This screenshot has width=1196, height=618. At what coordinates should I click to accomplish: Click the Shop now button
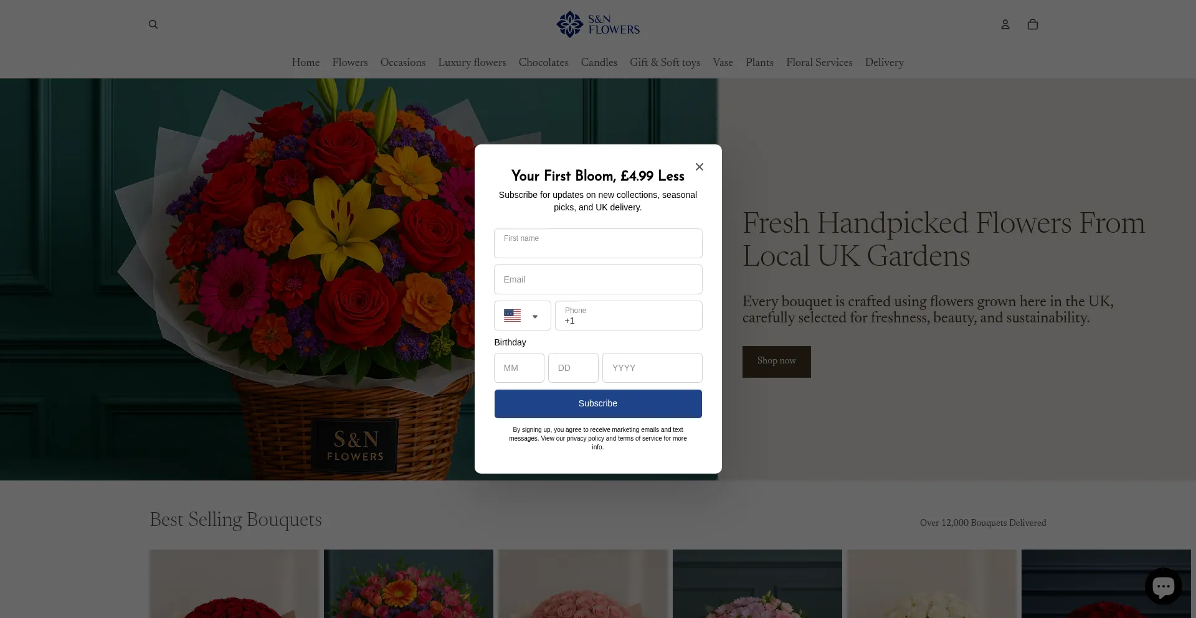[x=776, y=361]
